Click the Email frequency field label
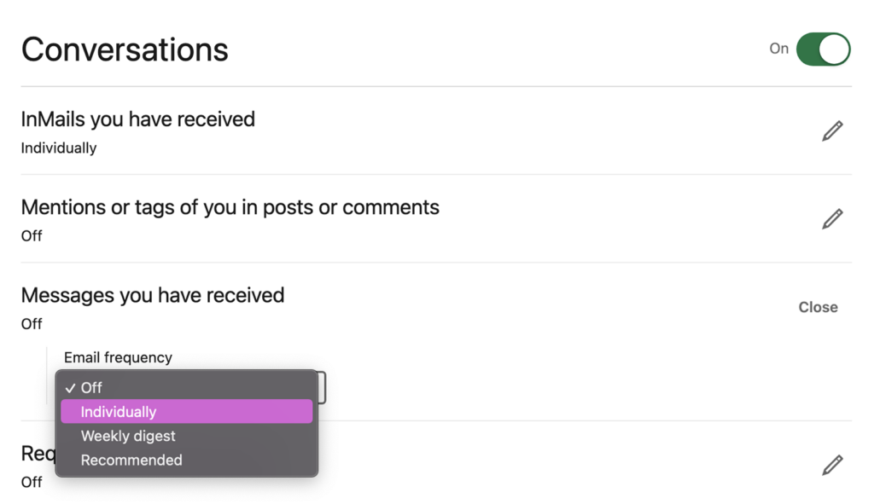This screenshot has width=874, height=504. (118, 357)
